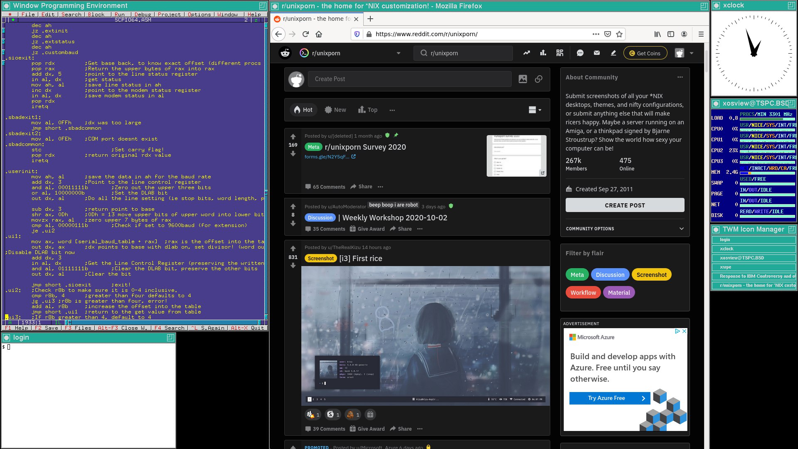
Task: Expand Community Options section
Action: pos(681,229)
